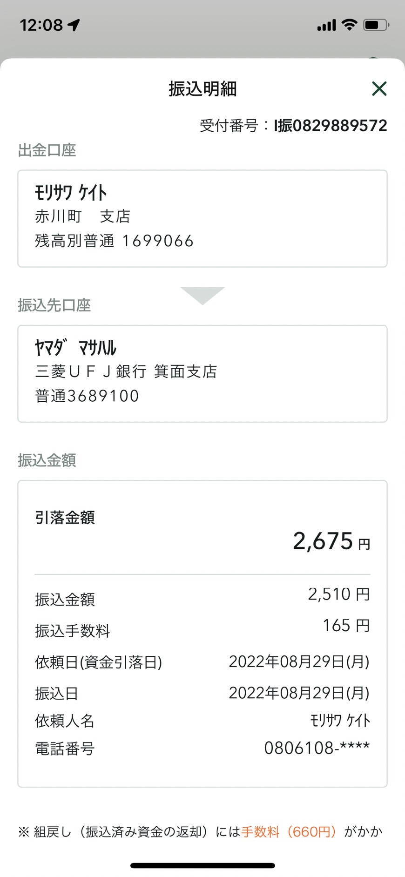The image size is (405, 877).
Task: Tap the 電話番号 0806108-**** row
Action: click(x=202, y=748)
